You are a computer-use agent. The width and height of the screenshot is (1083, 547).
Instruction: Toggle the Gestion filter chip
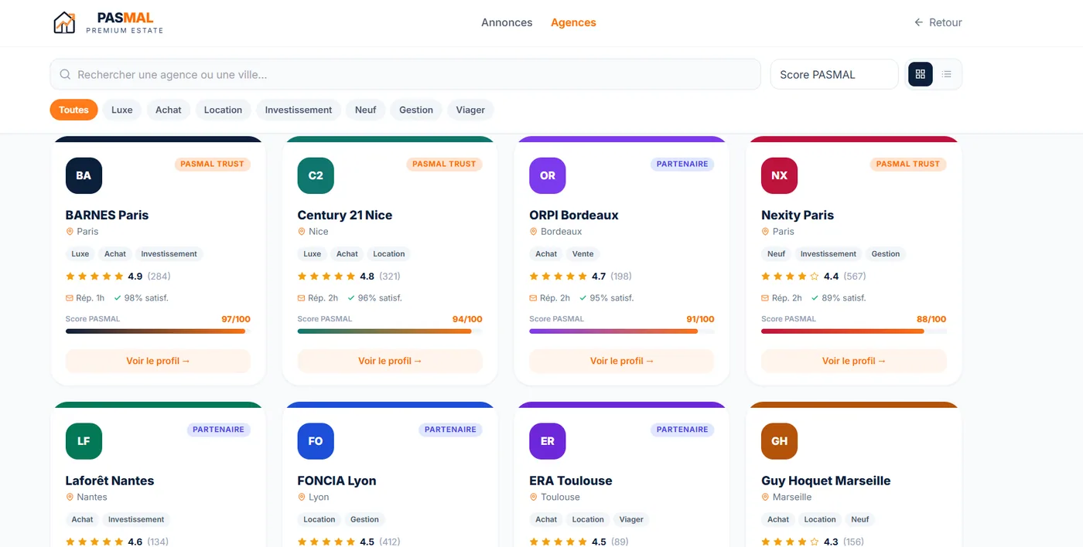click(x=416, y=110)
